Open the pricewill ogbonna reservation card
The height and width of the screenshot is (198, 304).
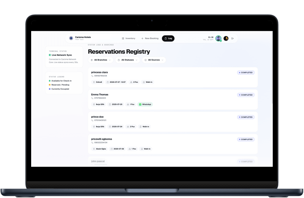pos(173,144)
